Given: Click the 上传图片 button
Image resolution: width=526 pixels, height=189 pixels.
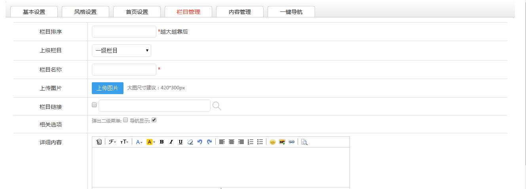Looking at the screenshot, I should pyautogui.click(x=108, y=88).
